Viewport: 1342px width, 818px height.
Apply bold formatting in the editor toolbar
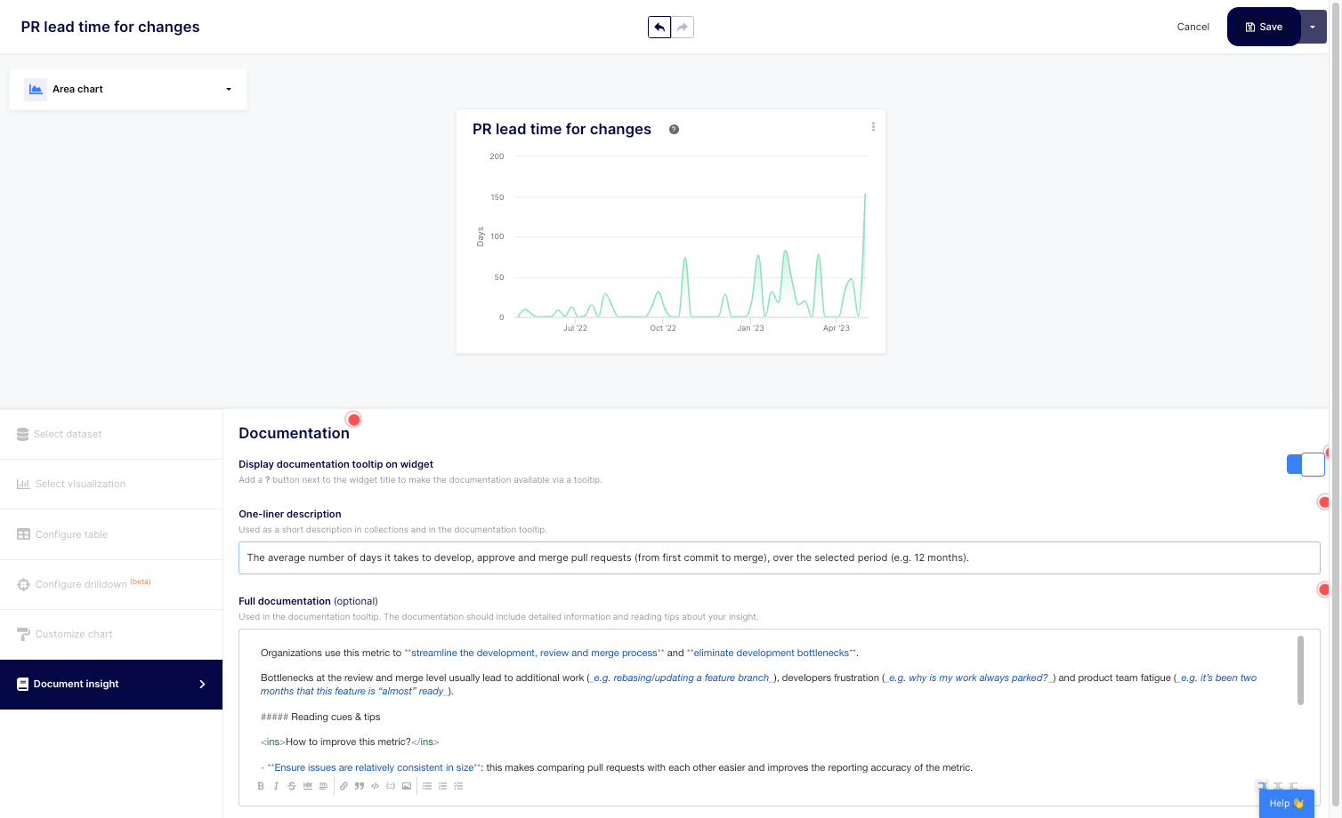(x=261, y=786)
